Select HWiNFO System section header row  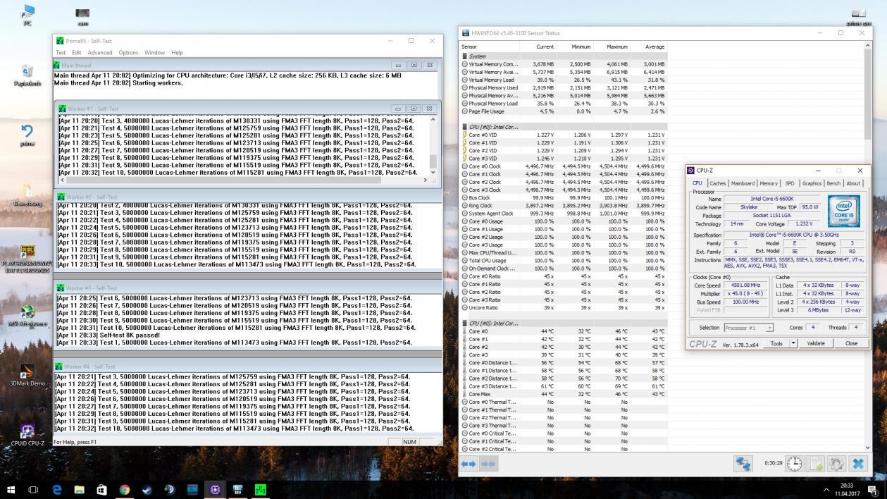coord(563,56)
